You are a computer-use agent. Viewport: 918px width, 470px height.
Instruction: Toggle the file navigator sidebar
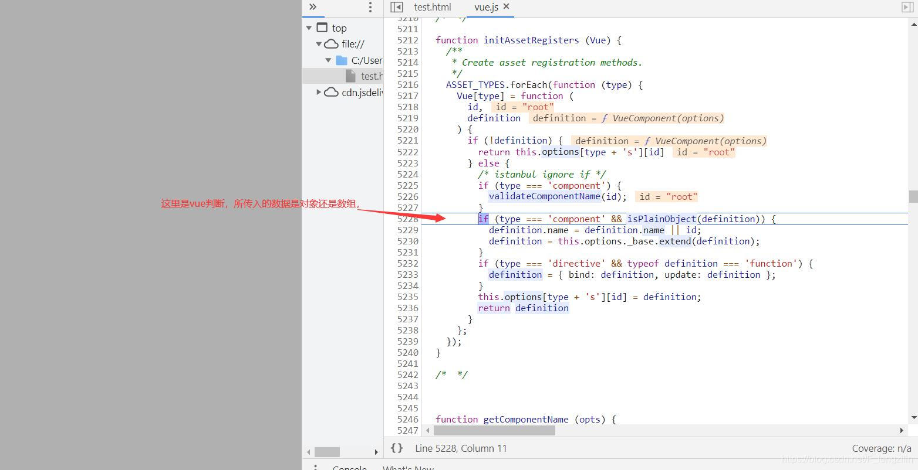[x=397, y=7]
